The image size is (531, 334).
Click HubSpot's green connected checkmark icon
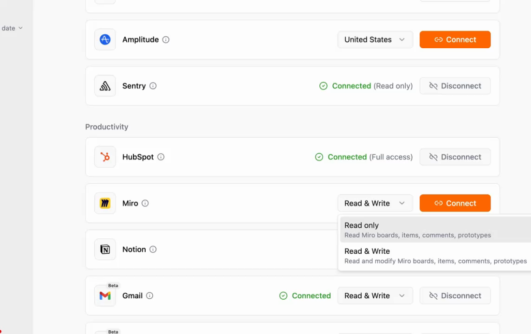pyautogui.click(x=319, y=157)
